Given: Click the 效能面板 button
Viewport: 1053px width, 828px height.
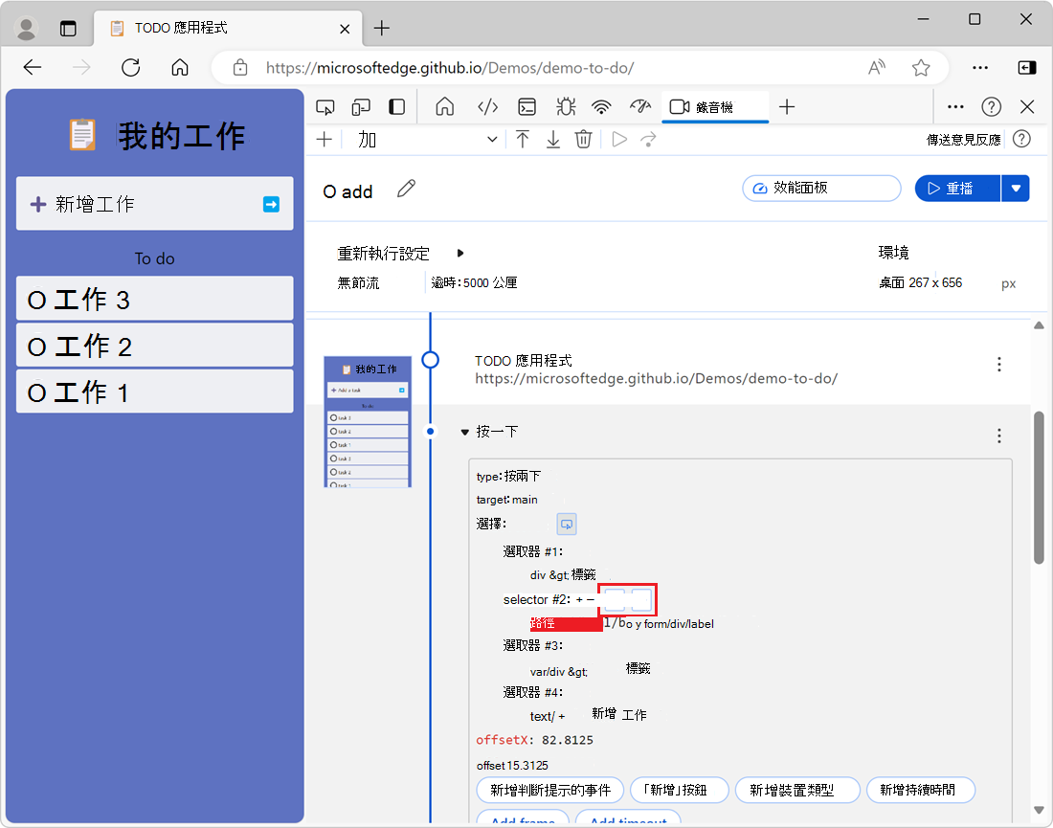Looking at the screenshot, I should click(821, 188).
